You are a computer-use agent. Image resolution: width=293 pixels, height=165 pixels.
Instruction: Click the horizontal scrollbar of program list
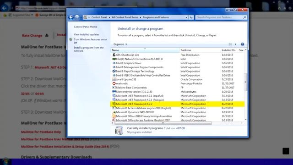coord(163,123)
